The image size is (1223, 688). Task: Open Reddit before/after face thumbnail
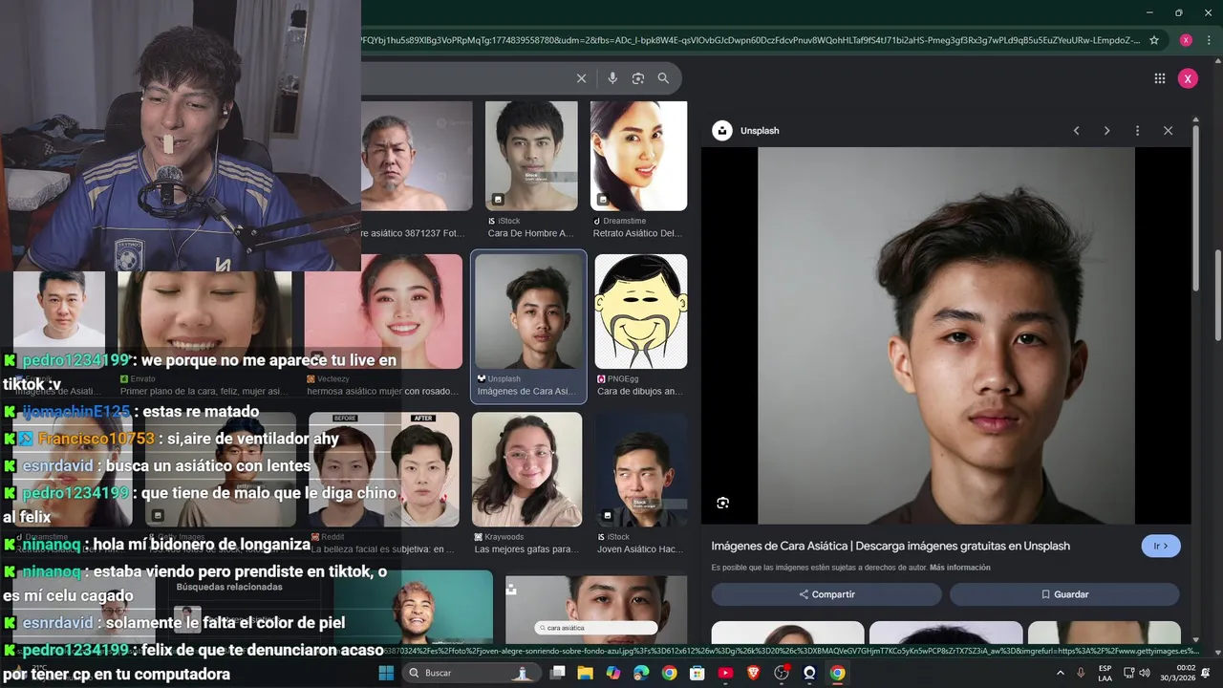point(383,469)
